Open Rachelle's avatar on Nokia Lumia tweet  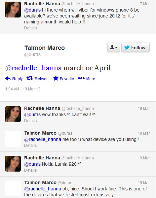click(x=13, y=164)
